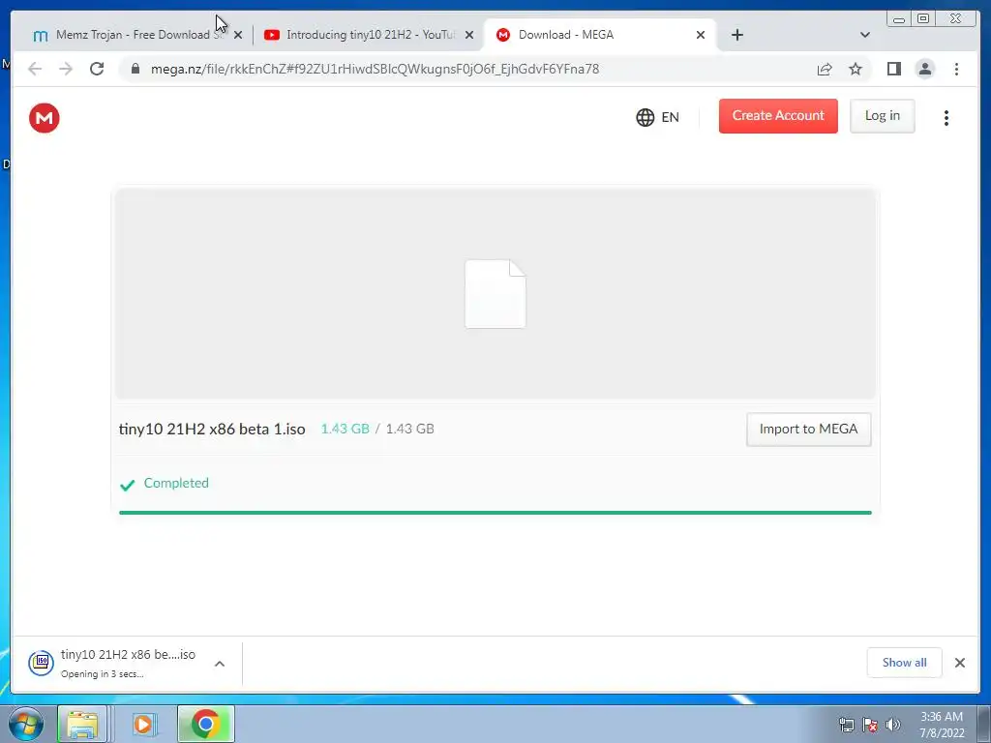Viewport: 991px width, 743px height.
Task: Go back to previous page
Action: (35, 69)
